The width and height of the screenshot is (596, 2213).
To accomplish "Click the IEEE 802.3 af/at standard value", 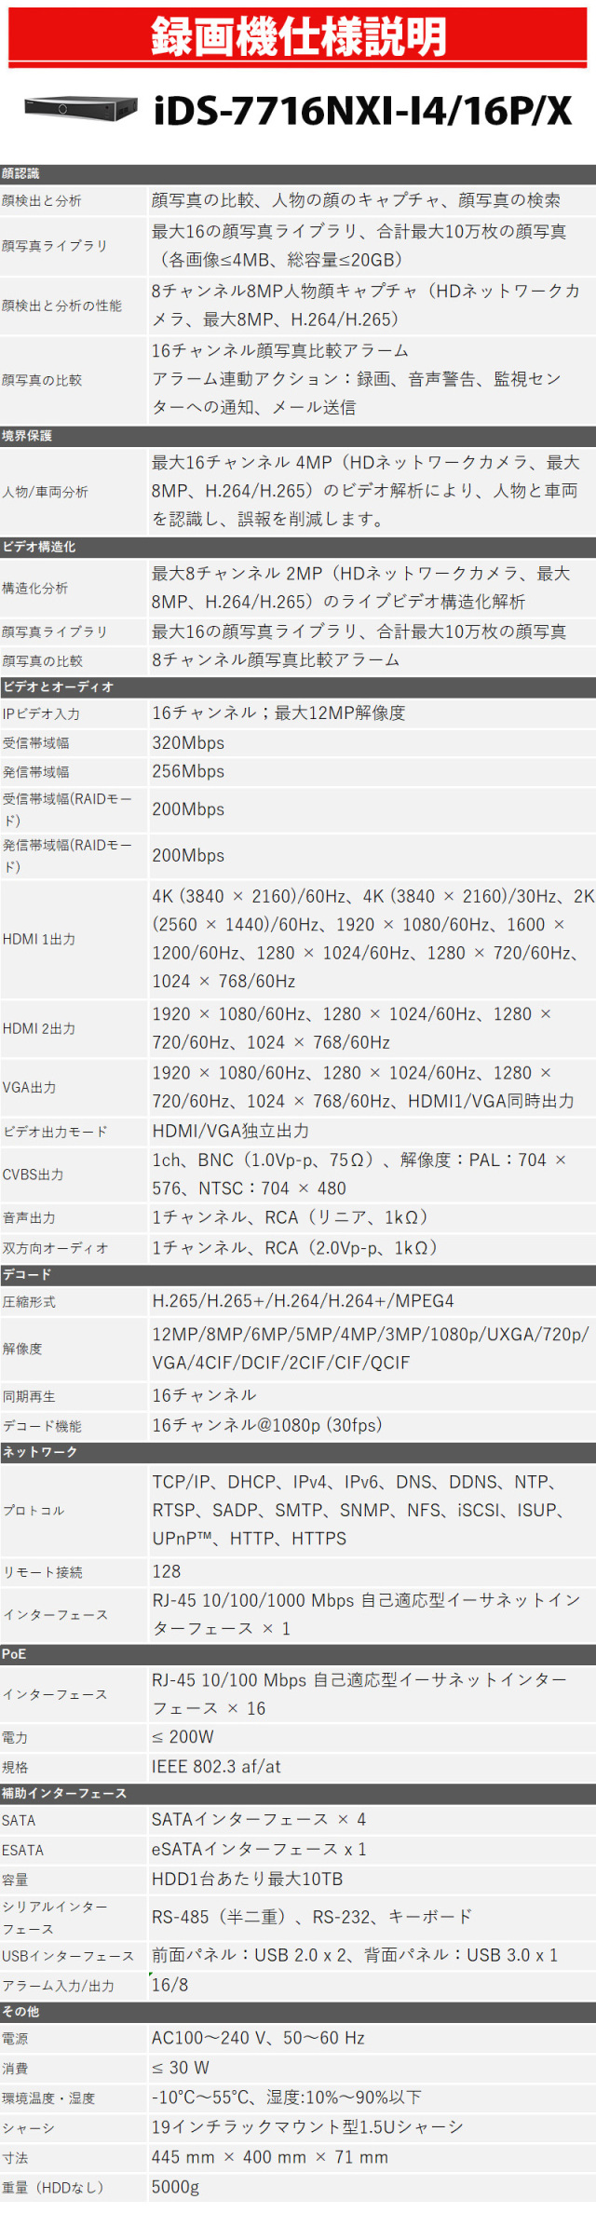I will [216, 1767].
